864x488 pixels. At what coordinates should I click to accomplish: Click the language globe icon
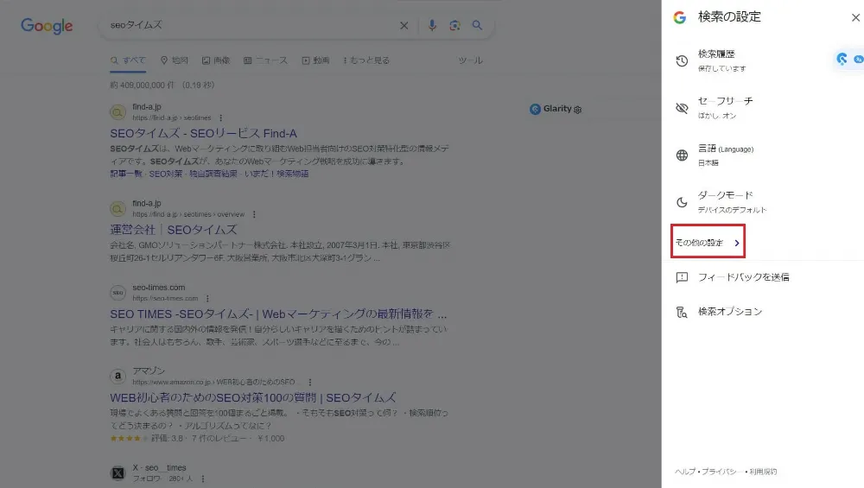pos(682,155)
